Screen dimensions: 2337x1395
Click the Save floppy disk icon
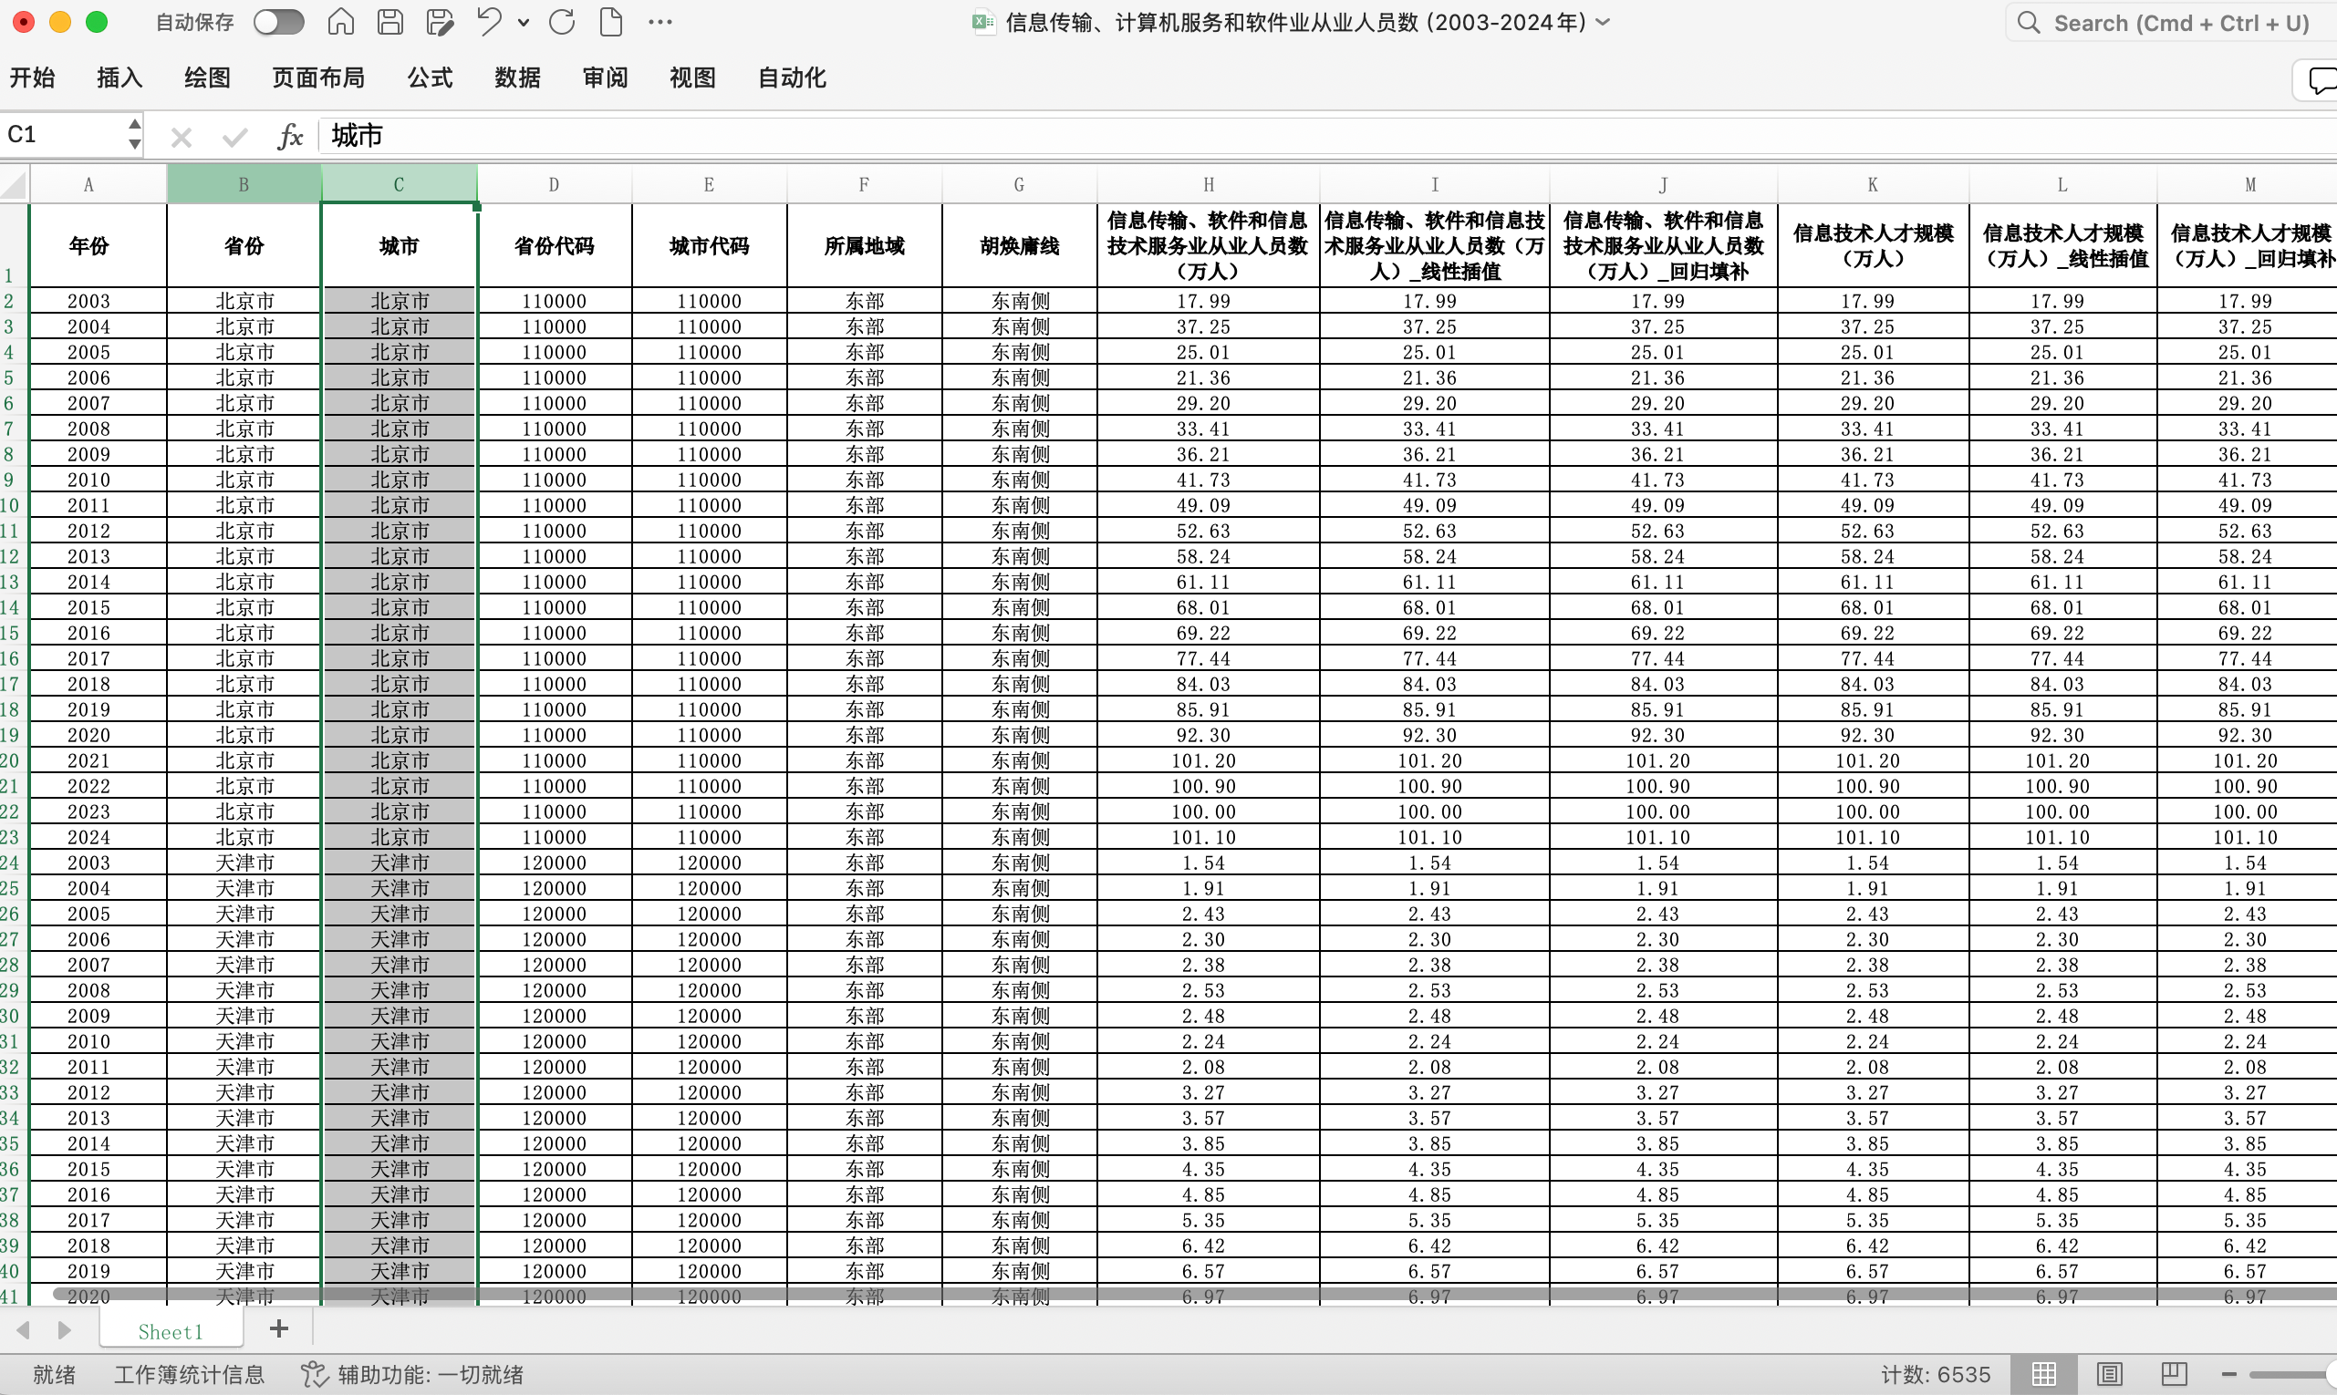(x=389, y=22)
